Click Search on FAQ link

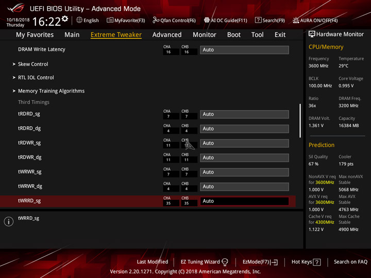350,262
